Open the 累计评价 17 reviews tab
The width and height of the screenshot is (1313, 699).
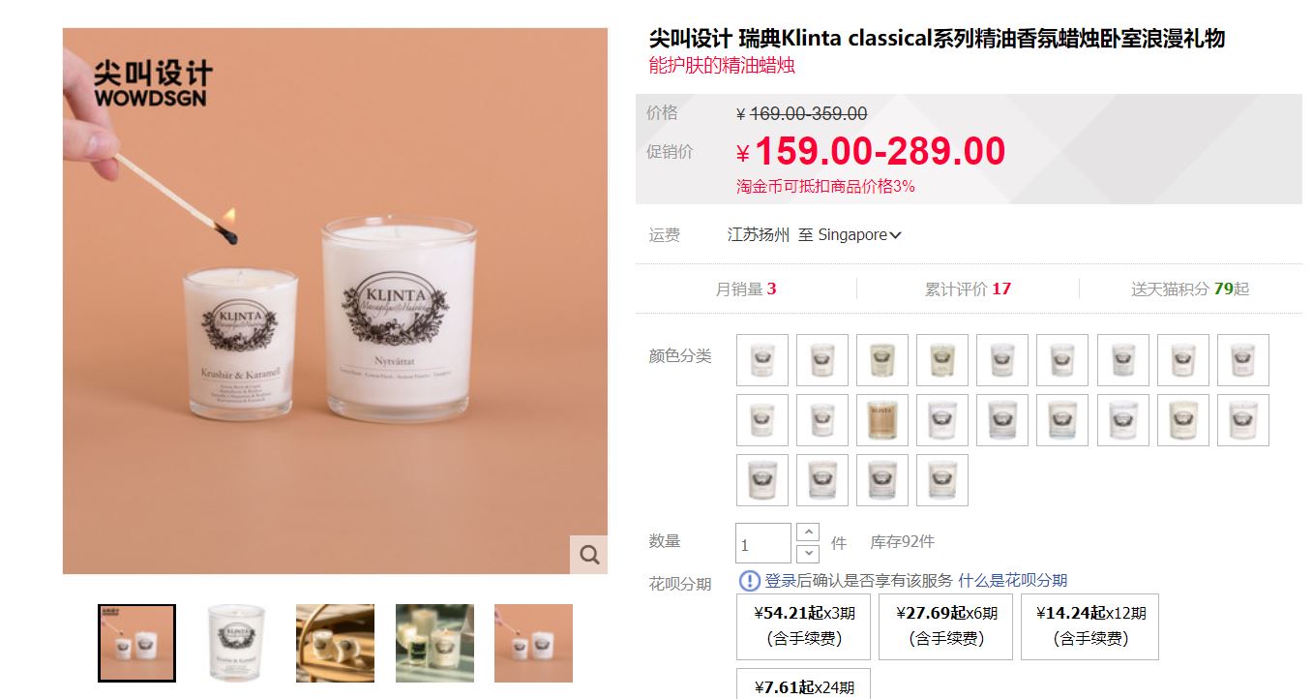click(968, 289)
